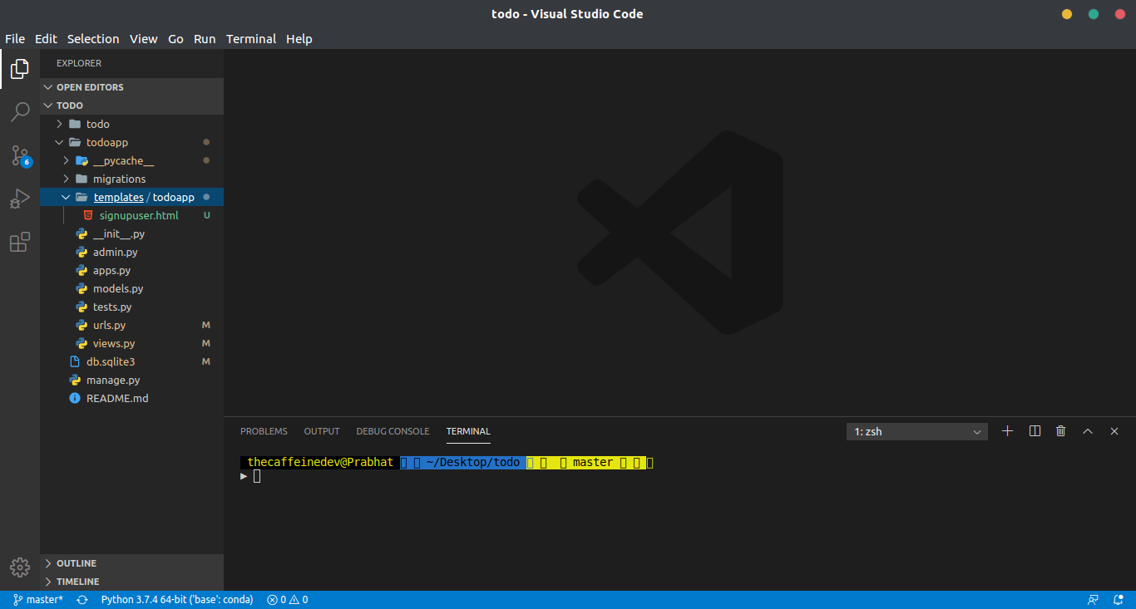Split the terminal panel
The height and width of the screenshot is (609, 1136).
click(1035, 431)
